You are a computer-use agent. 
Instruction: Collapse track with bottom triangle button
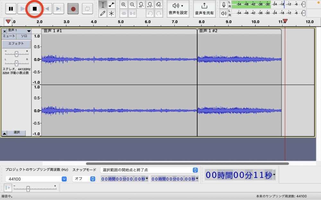click(4, 133)
